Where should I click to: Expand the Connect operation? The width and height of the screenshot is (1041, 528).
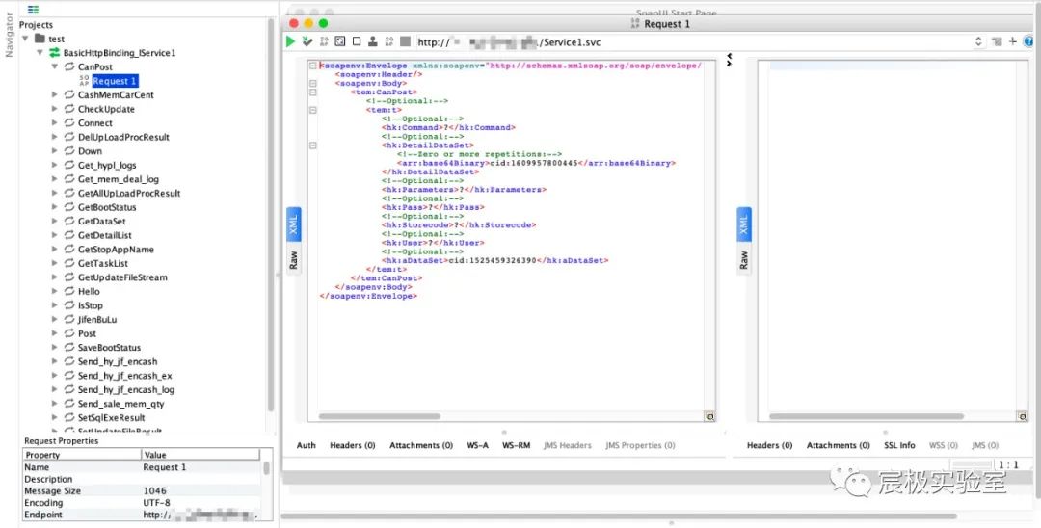pos(54,122)
